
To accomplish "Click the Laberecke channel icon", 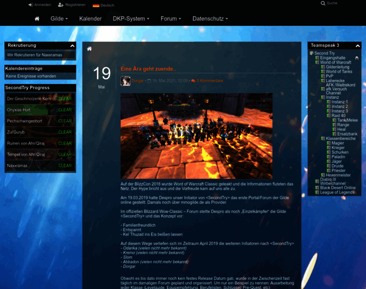I will pos(323,81).
